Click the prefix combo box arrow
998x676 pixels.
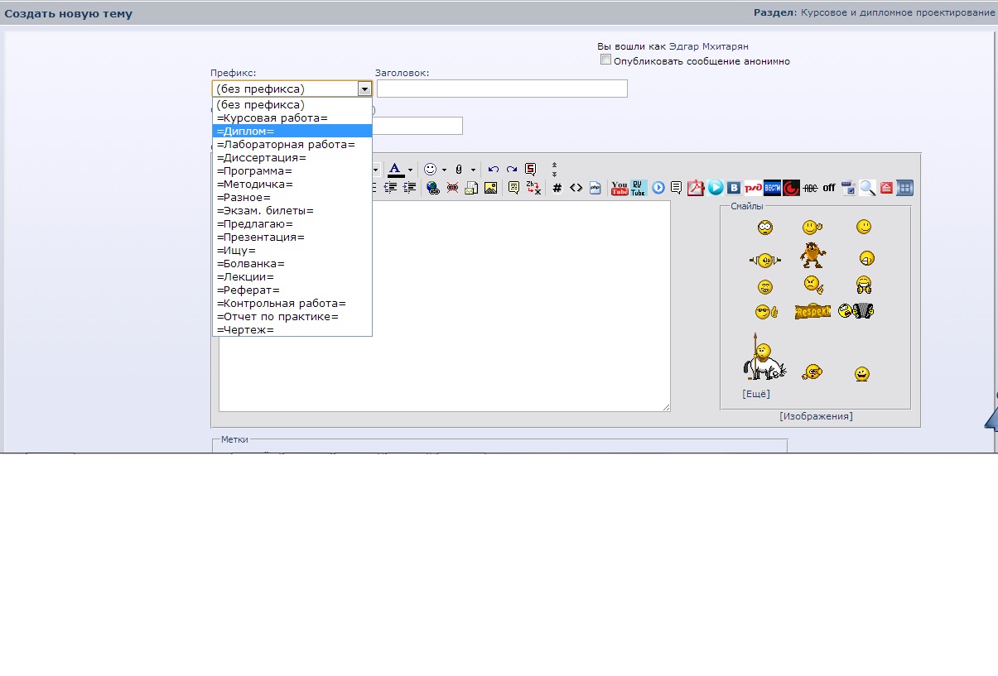pyautogui.click(x=364, y=89)
